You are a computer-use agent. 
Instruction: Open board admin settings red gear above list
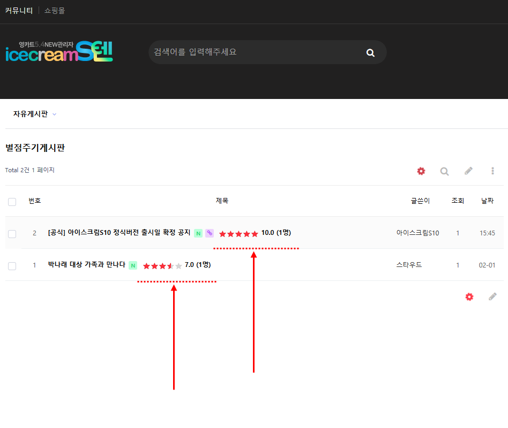[421, 171]
